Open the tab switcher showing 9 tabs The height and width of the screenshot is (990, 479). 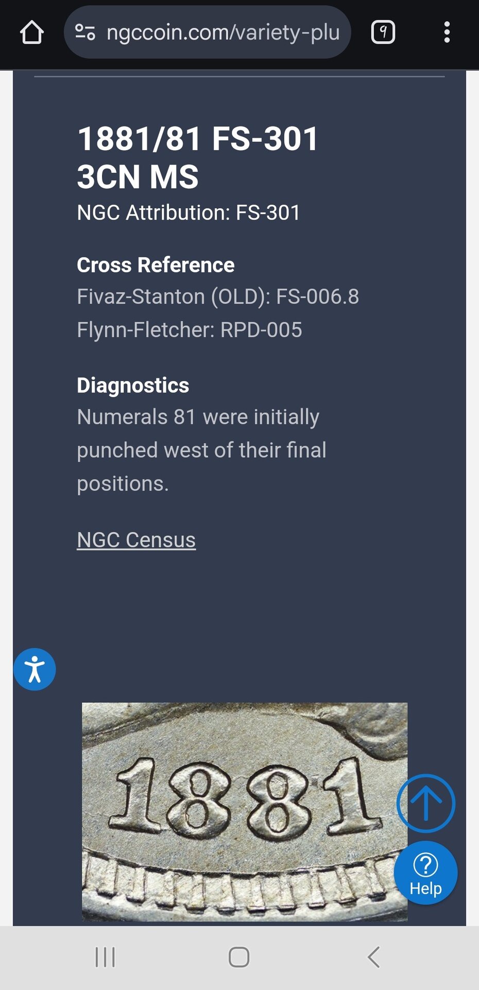[383, 32]
